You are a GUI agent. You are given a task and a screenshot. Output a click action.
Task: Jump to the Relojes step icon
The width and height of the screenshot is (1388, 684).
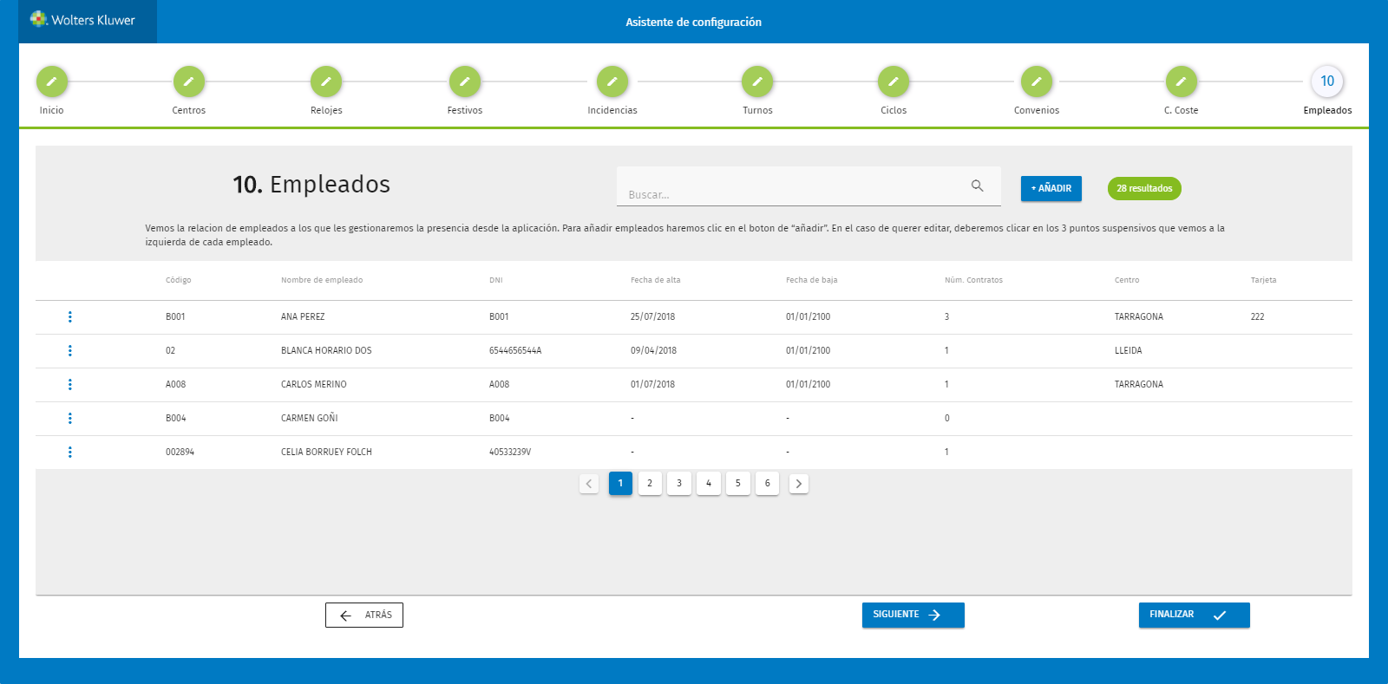[x=326, y=81]
